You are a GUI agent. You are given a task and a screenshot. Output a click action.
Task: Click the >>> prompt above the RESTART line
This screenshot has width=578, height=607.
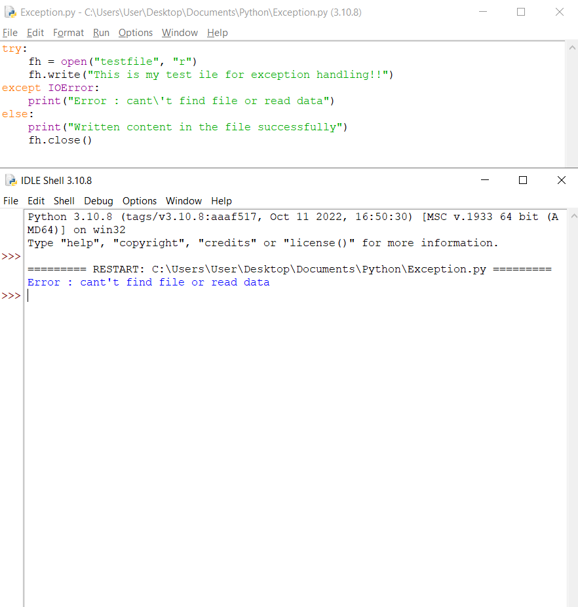tap(11, 256)
